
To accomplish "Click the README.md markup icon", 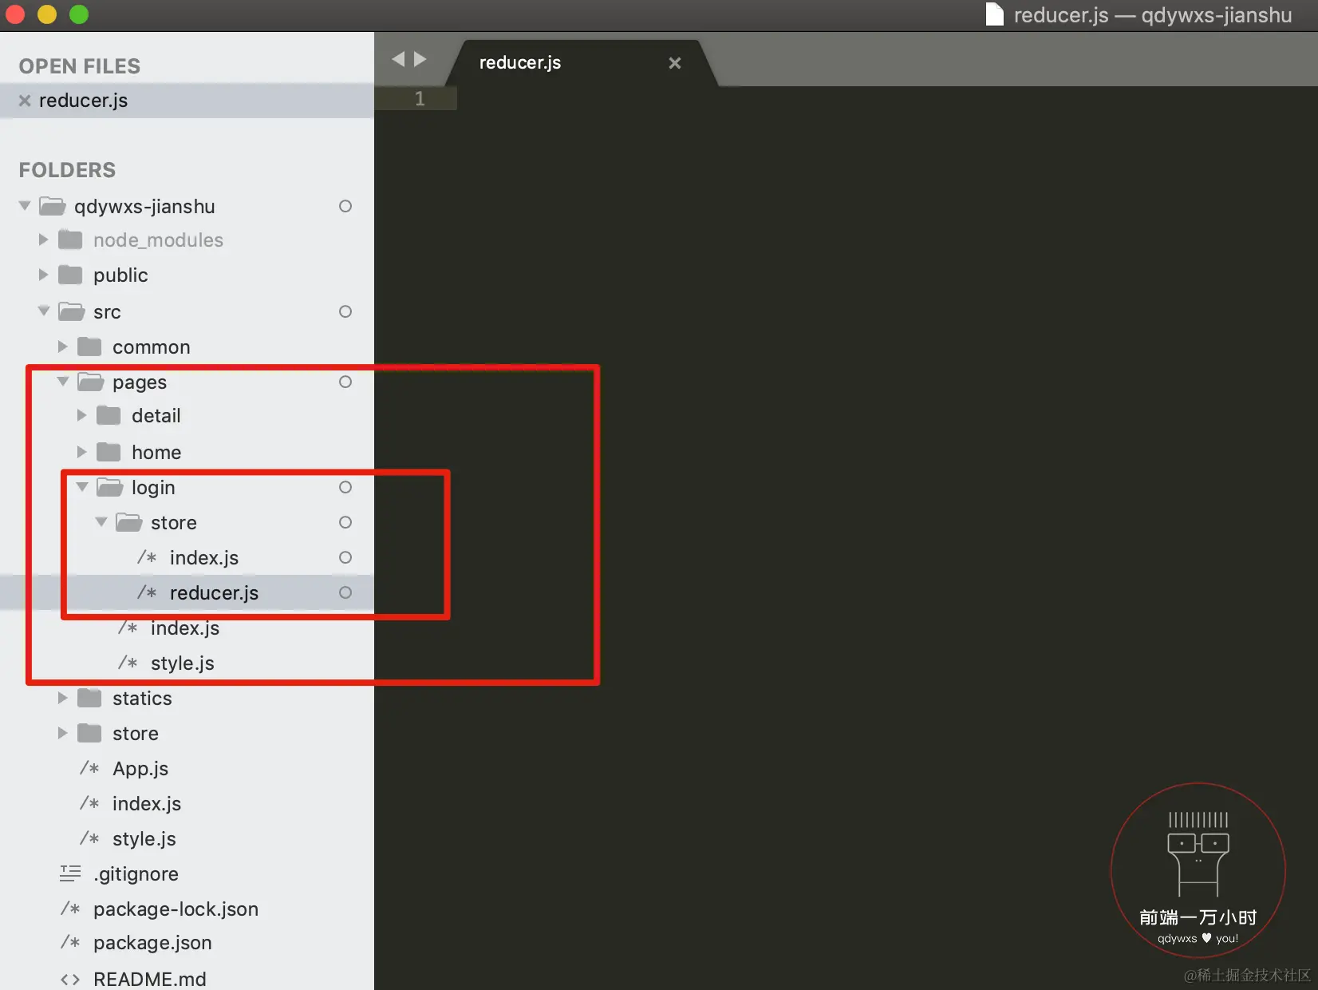I will (70, 979).
